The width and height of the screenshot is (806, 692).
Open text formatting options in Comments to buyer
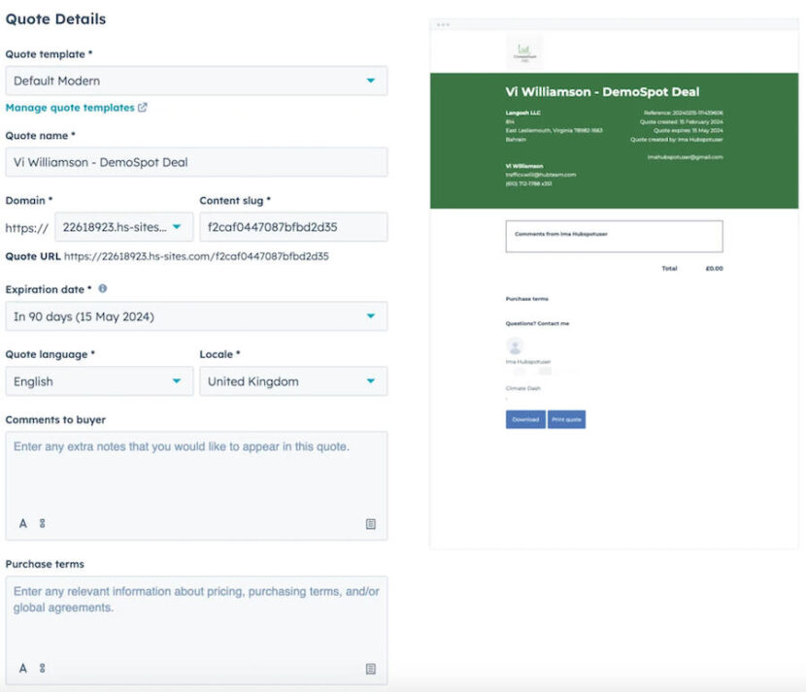click(22, 522)
